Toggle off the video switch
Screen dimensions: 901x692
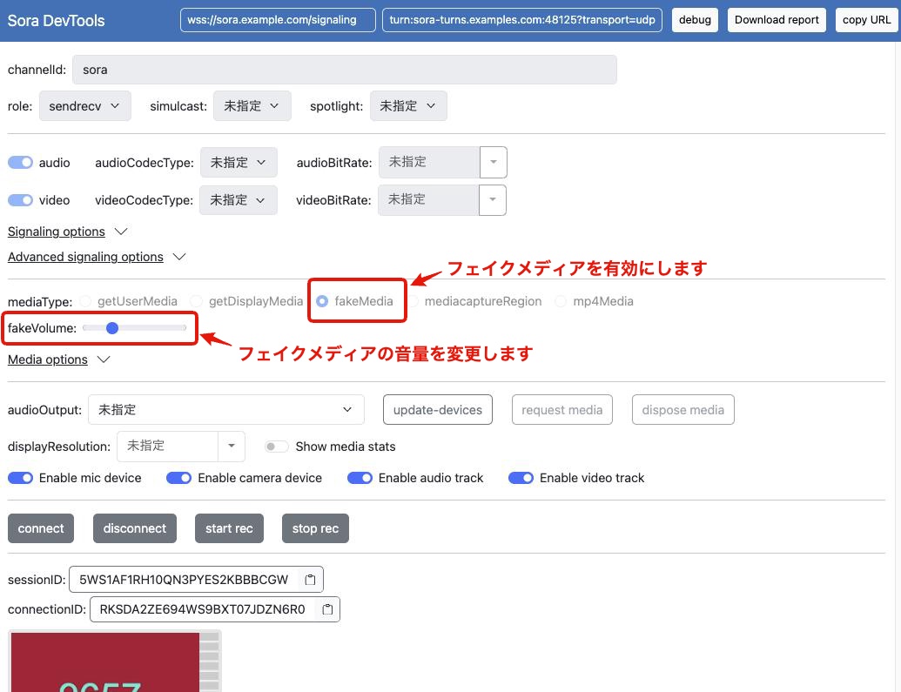[x=19, y=200]
